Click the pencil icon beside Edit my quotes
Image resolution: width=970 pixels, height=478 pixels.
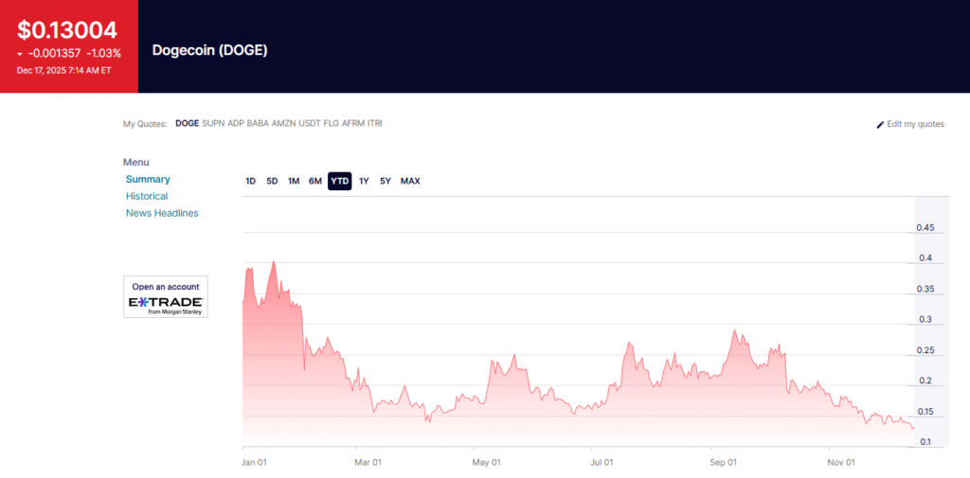point(880,124)
